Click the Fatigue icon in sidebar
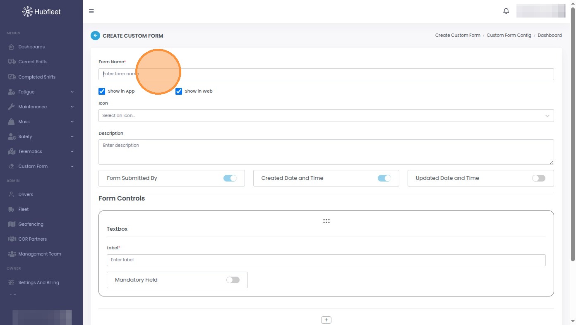This screenshot has height=325, width=576. pos(12,92)
